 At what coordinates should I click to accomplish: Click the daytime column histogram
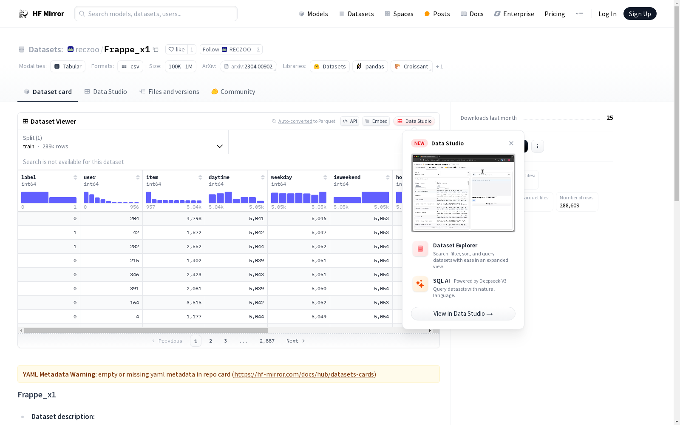coord(236,197)
